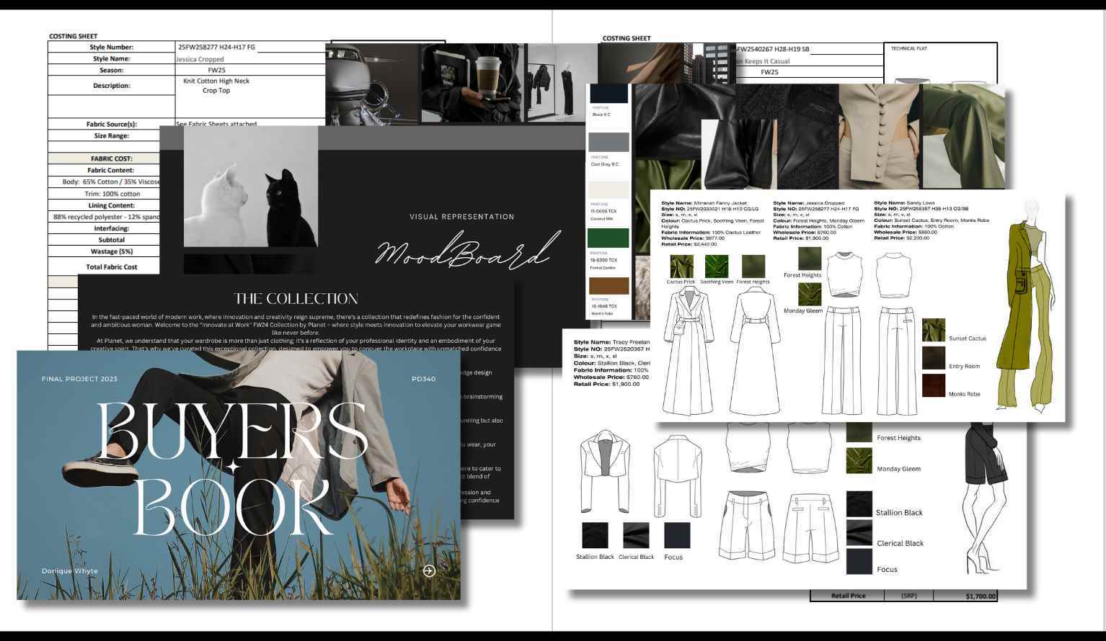Click the cuffed shorts back flat sketch
The image size is (1106, 641).
coord(813,528)
